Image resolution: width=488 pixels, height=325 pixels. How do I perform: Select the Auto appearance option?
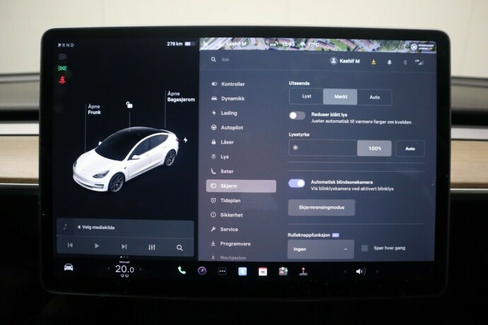point(374,97)
